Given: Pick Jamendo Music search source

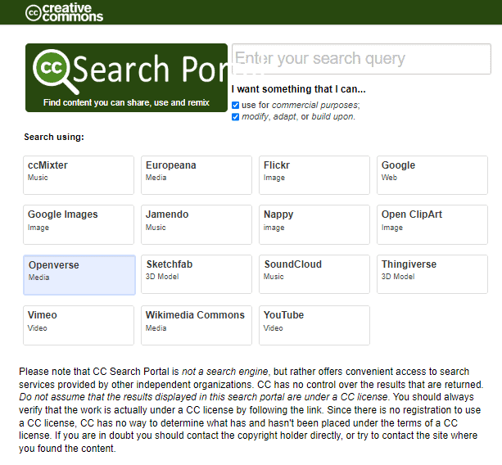Looking at the screenshot, I should pos(197,224).
